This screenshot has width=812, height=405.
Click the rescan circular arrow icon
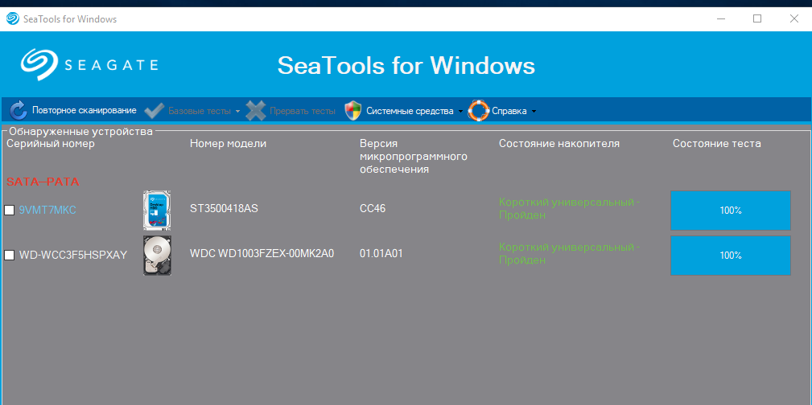19,111
